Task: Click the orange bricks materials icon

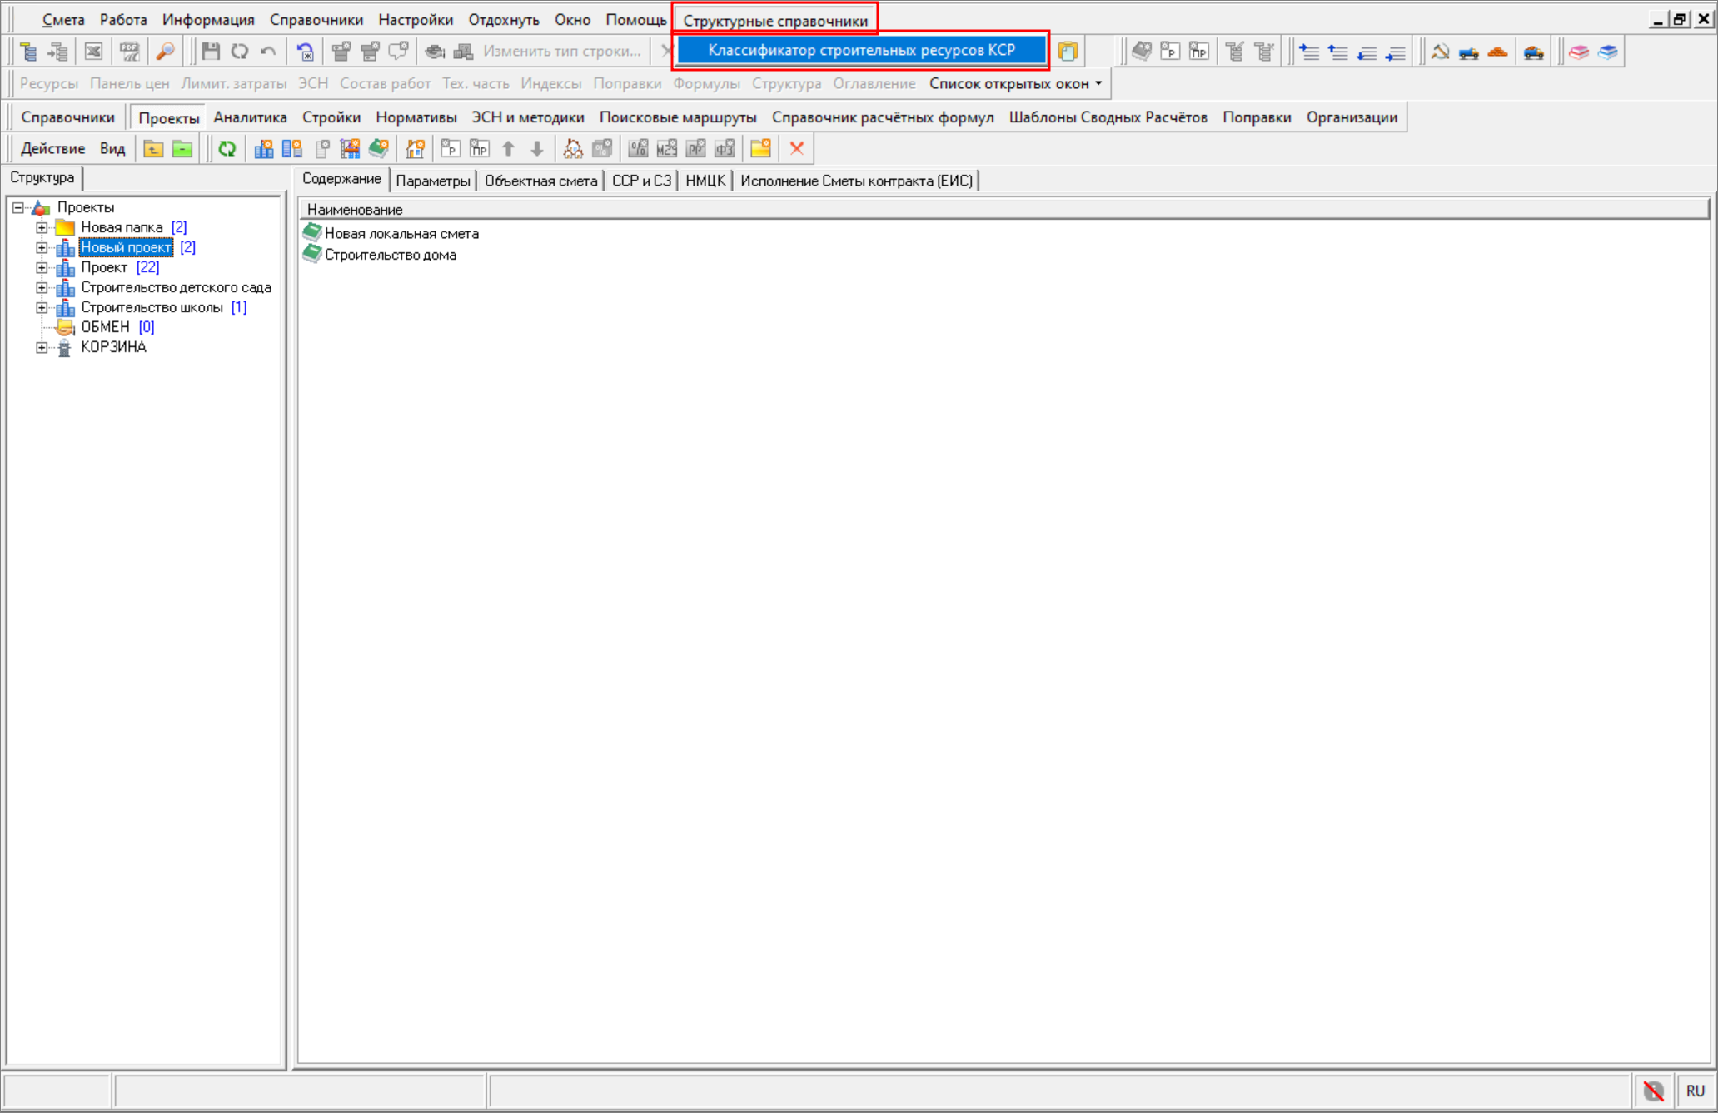Action: pyautogui.click(x=1497, y=52)
